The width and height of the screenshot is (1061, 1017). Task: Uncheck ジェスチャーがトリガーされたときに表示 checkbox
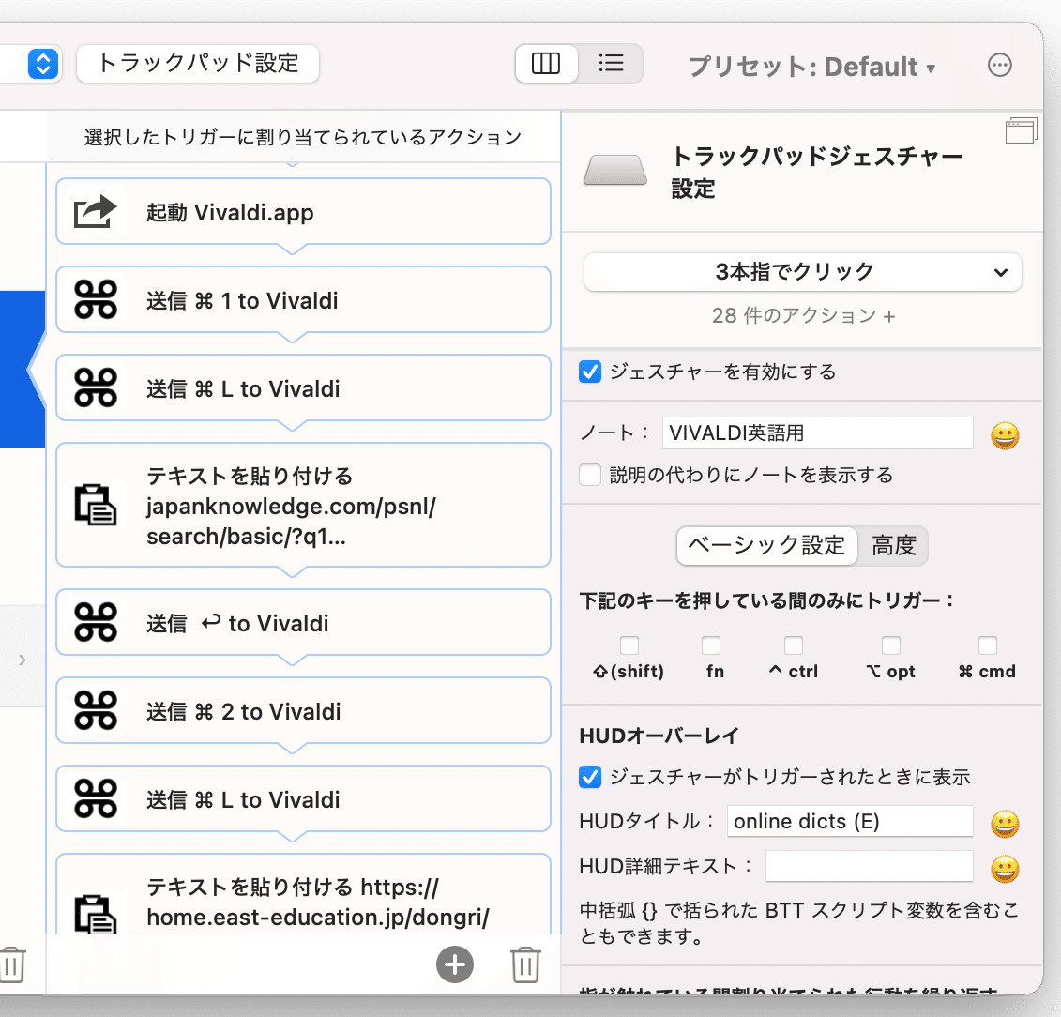[x=590, y=777]
